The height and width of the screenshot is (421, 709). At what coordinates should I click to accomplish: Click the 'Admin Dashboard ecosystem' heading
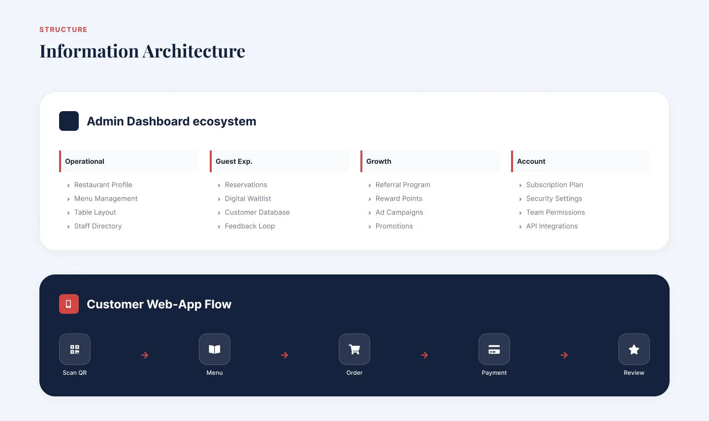click(171, 121)
